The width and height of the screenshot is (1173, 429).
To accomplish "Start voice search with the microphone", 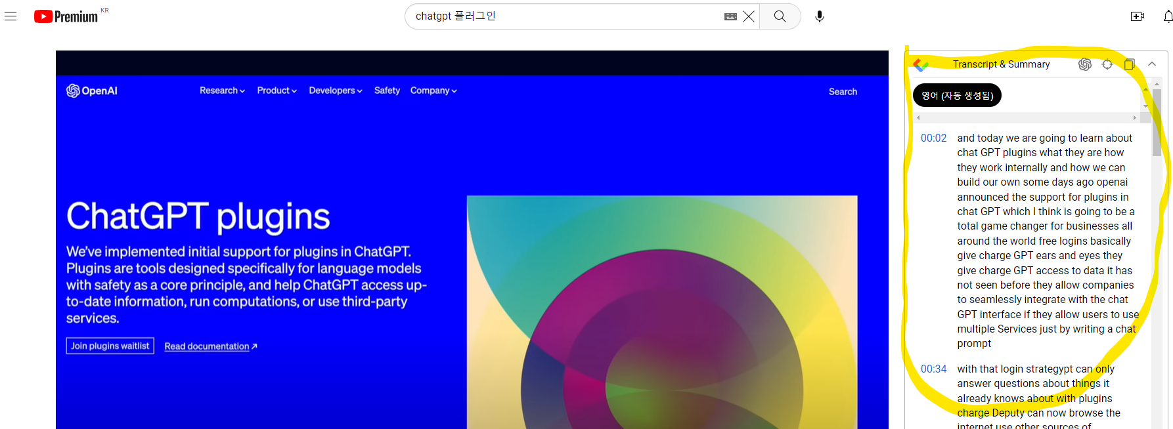I will (x=819, y=16).
